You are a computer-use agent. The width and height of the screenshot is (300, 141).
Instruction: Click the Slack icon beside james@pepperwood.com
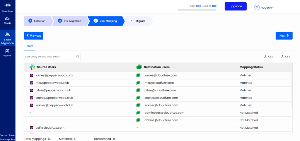32,75
